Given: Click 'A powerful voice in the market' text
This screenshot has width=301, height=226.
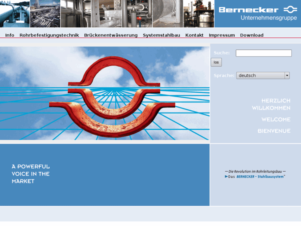Looking at the screenshot, I should 31,174.
